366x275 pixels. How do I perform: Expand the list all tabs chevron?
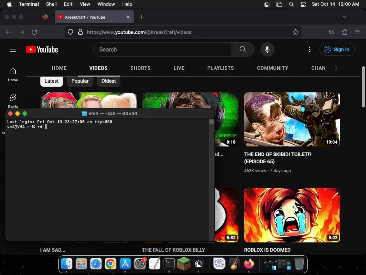point(345,17)
